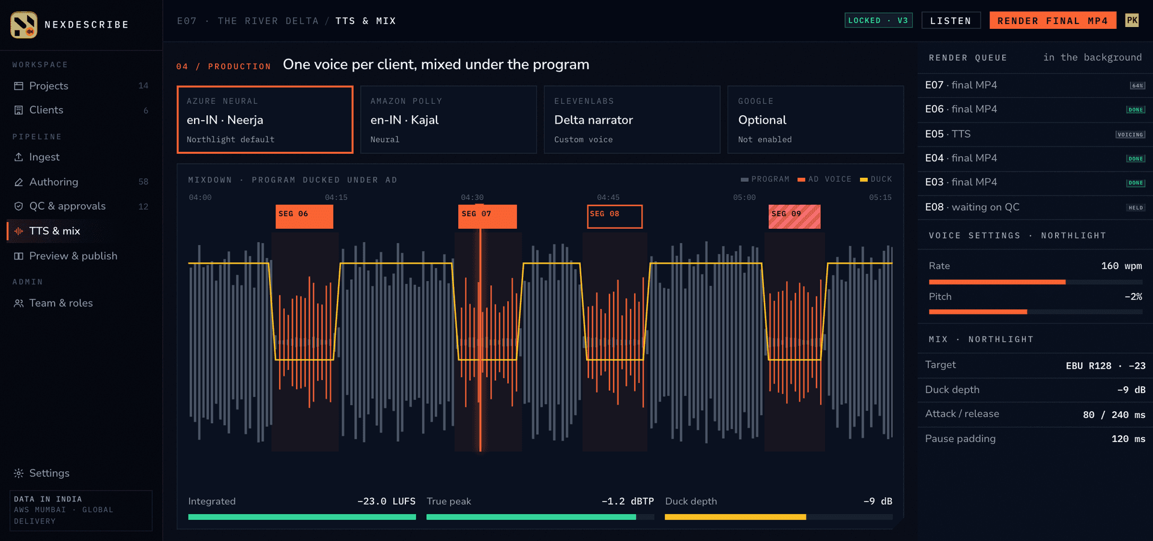1153x541 pixels.
Task: Click Render Final MP4
Action: (1053, 20)
